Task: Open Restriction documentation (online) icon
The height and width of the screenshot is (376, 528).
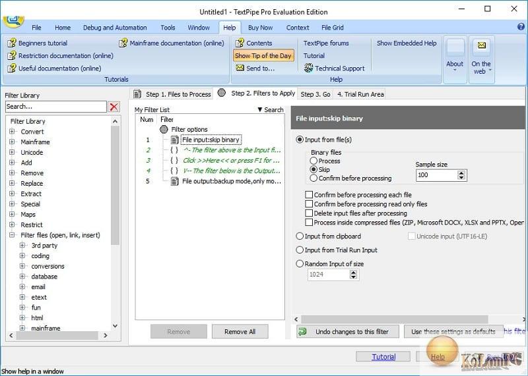Action: click(12, 55)
